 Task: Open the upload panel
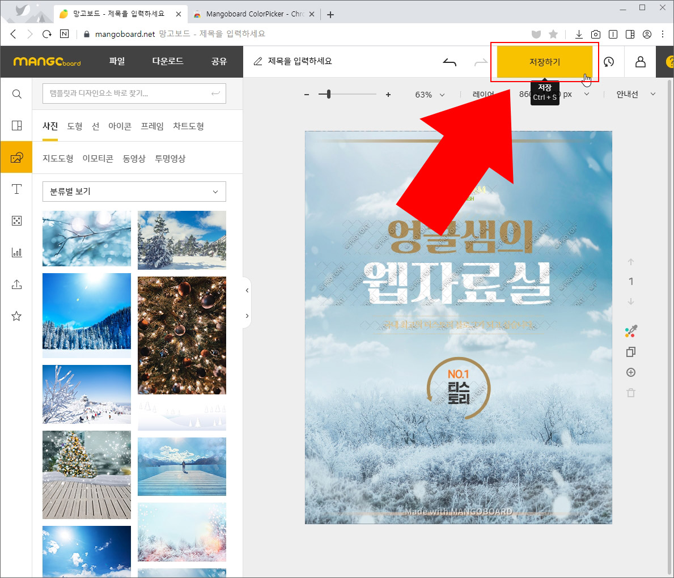click(x=16, y=284)
